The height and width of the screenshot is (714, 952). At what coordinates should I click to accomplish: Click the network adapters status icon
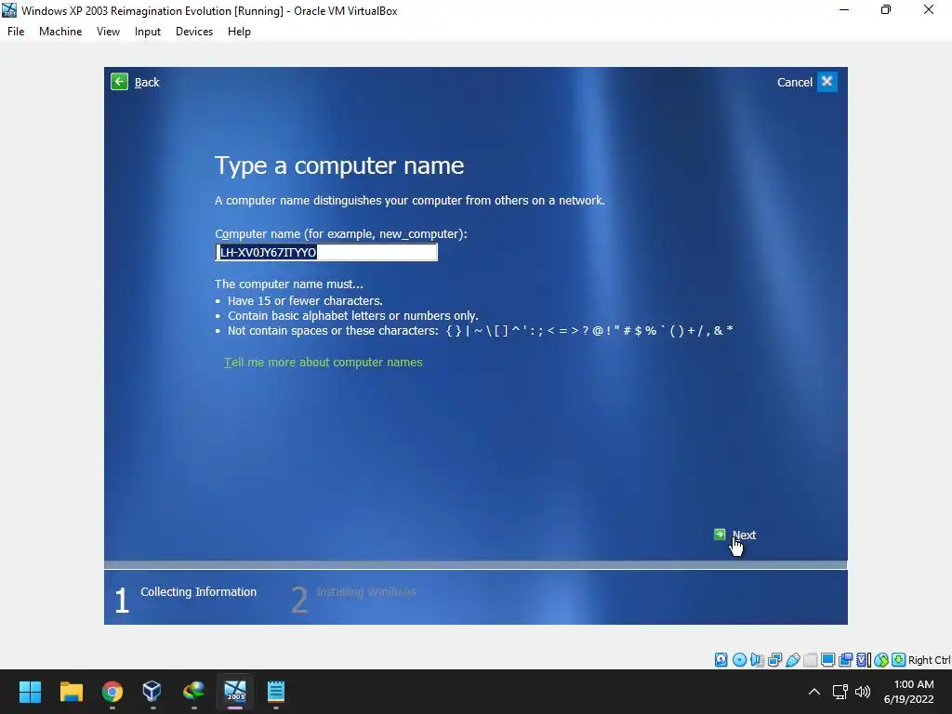pyautogui.click(x=774, y=660)
